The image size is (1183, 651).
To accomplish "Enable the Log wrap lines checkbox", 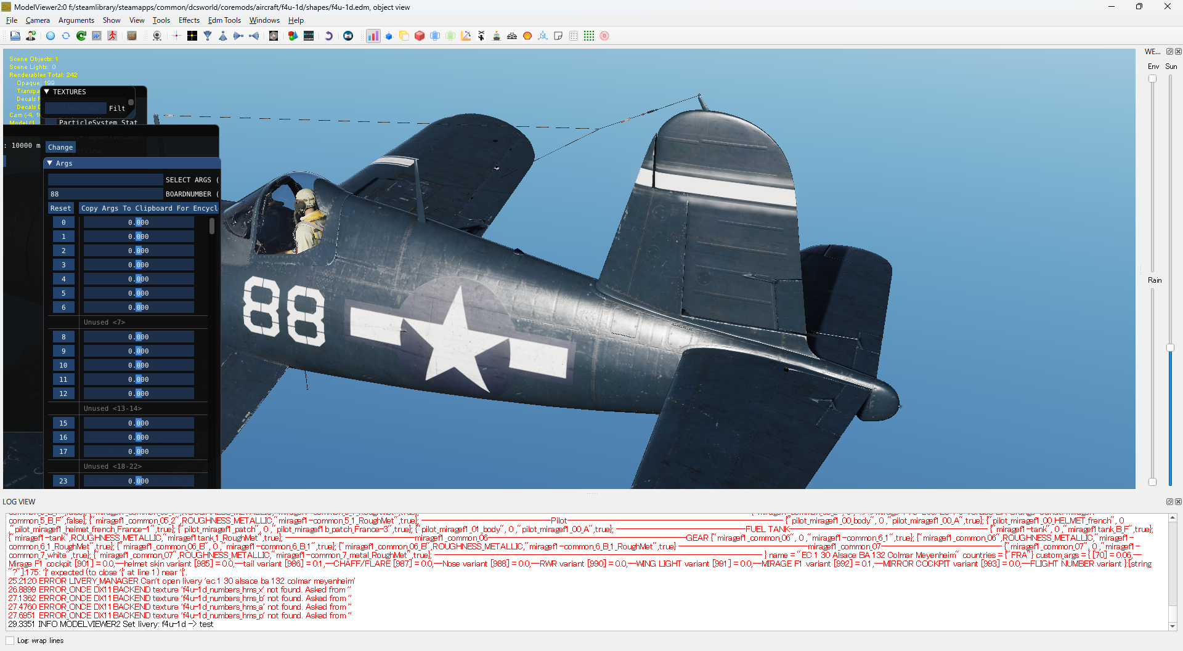I will click(x=10, y=641).
